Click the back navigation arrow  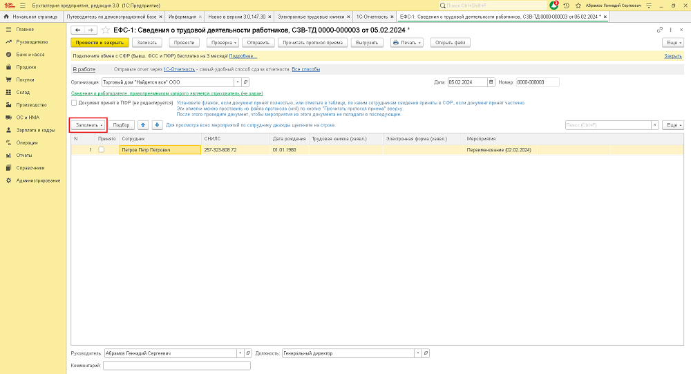click(77, 30)
